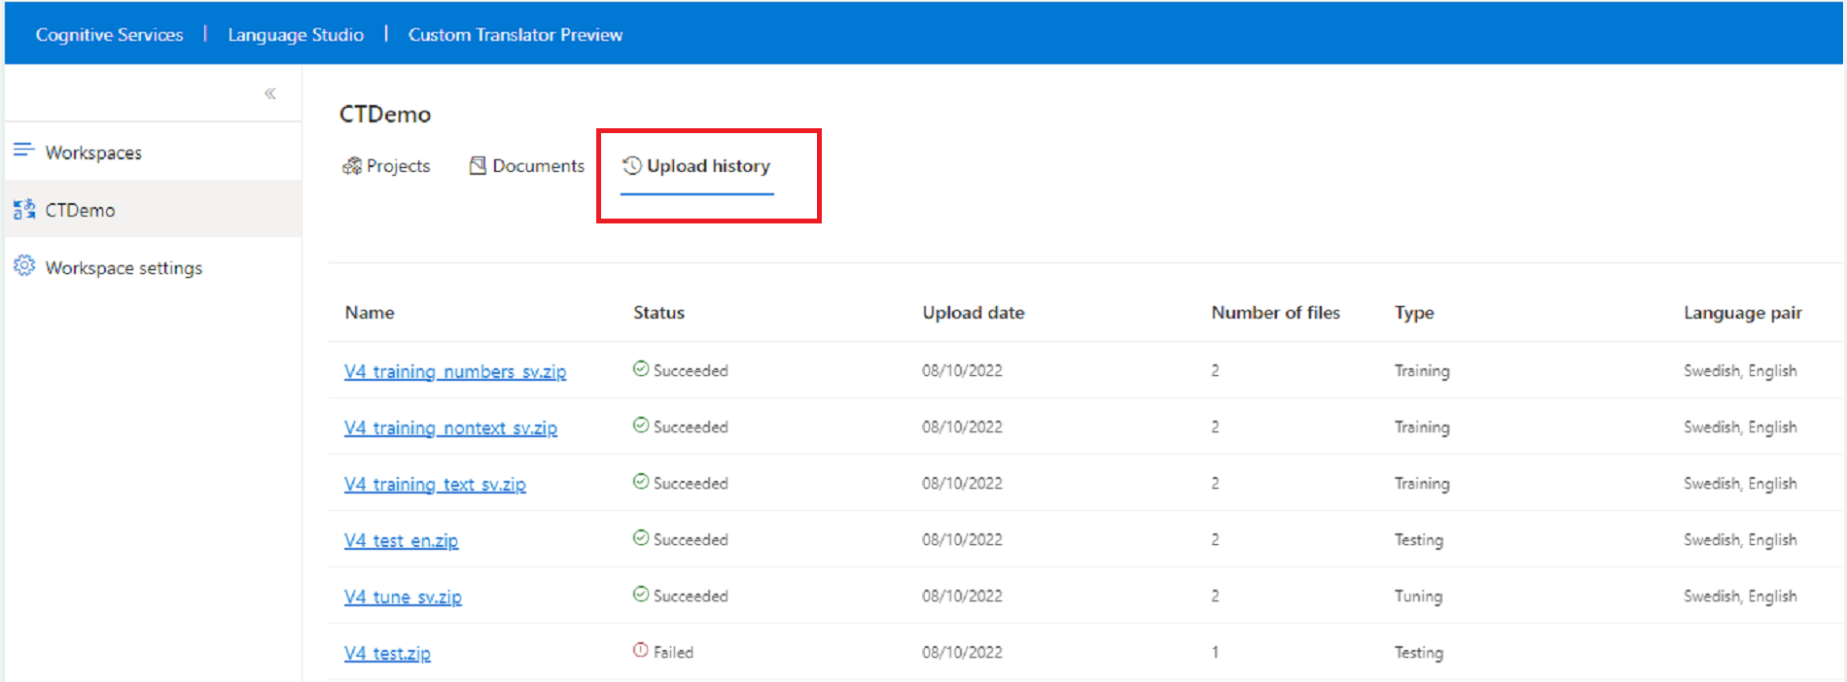The image size is (1847, 682).
Task: Go to Language Studio in top bar
Action: point(296,35)
